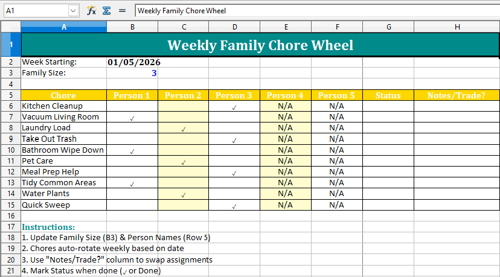Click the checkmark for Vacuum Living Room
The image size is (500, 277).
[x=132, y=118]
